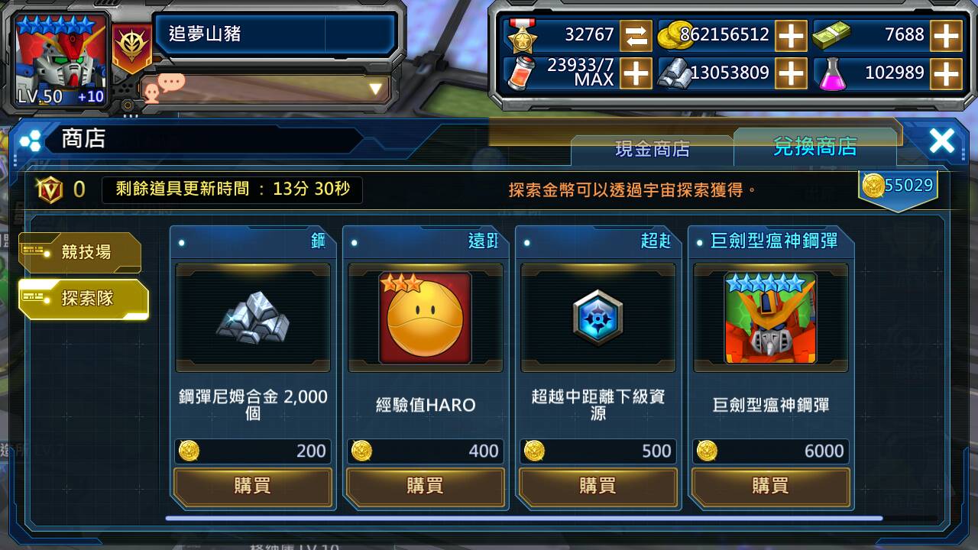Purchase 巨劍型瘟神鋼彈 for 6000 coins

pos(771,486)
